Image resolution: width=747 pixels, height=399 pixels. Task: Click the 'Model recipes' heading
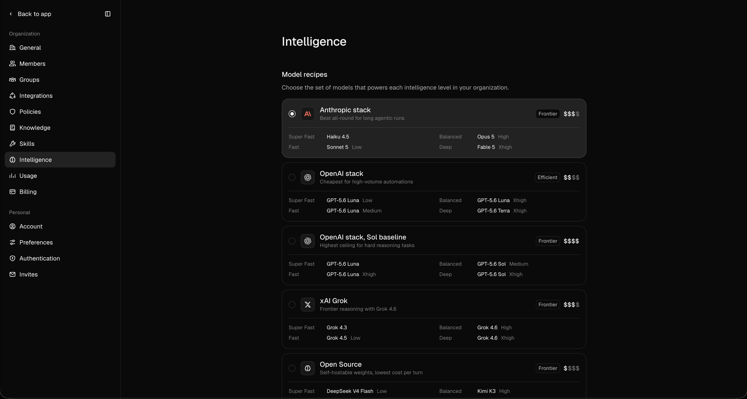click(304, 74)
